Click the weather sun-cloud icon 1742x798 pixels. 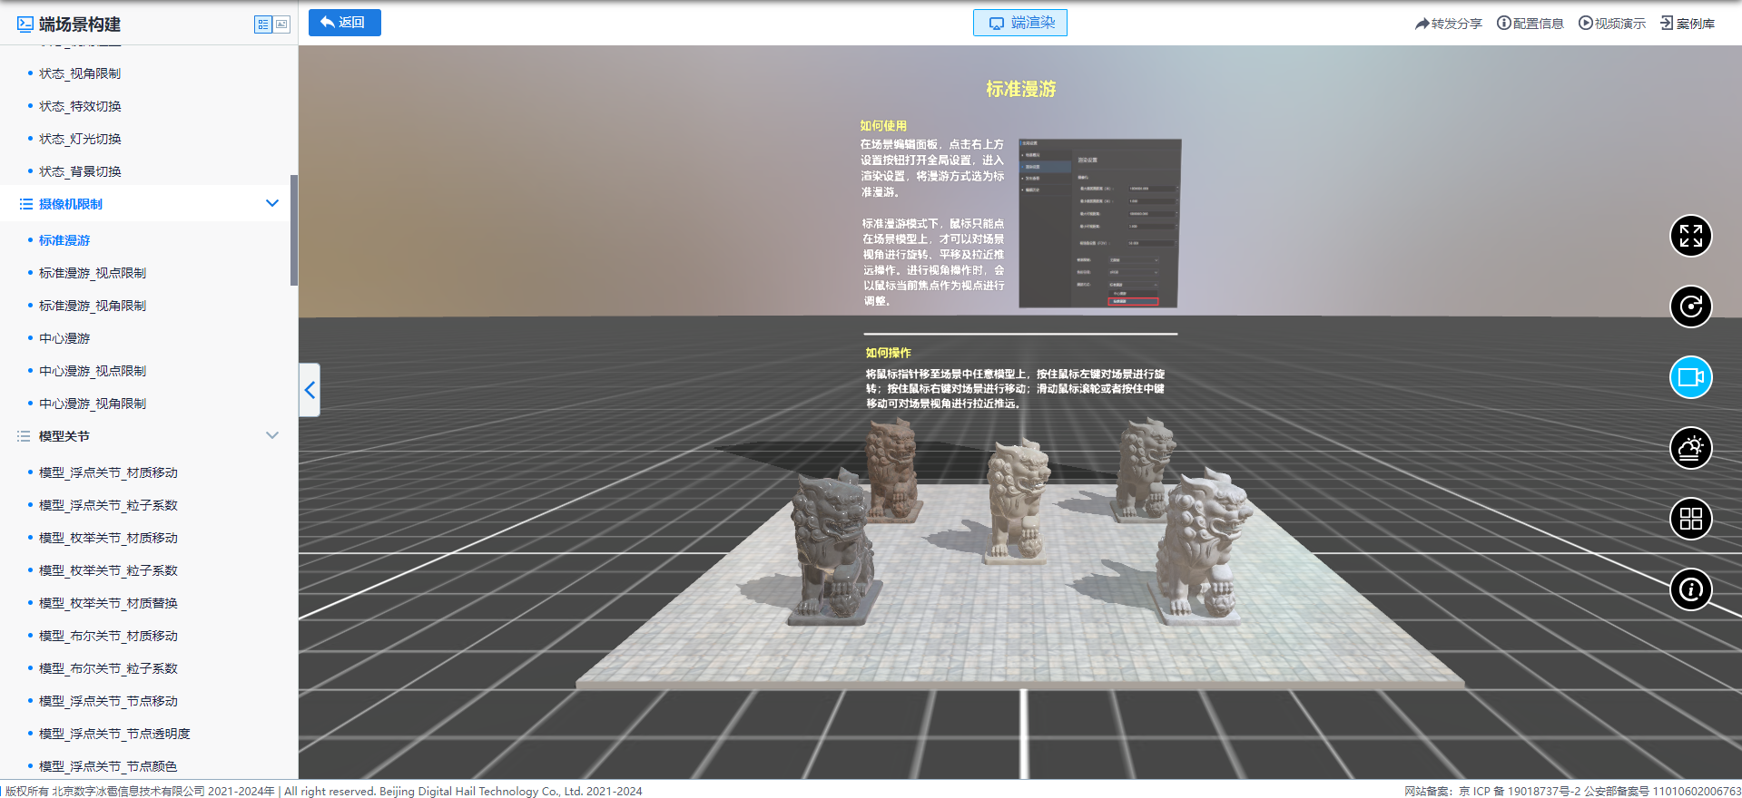[x=1690, y=448]
